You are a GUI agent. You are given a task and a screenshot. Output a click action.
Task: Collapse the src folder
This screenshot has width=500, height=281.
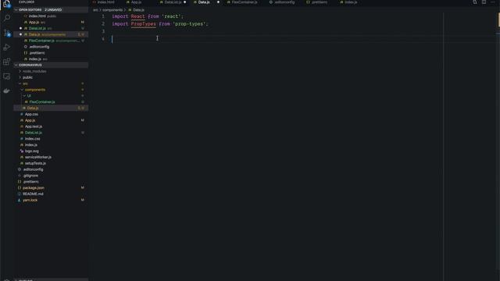20,84
